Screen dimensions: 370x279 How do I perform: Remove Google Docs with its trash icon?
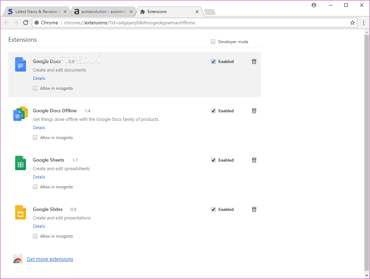[x=254, y=61]
